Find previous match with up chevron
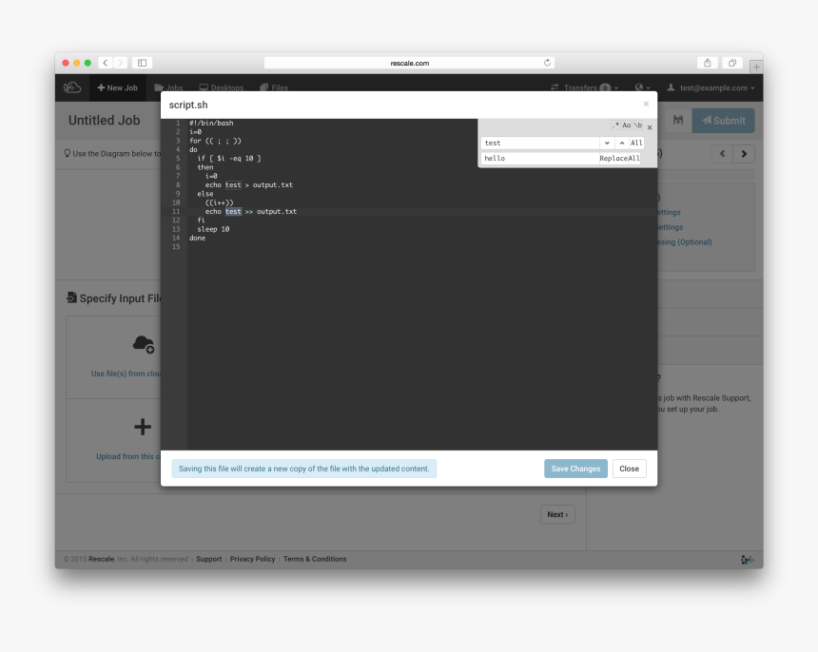The width and height of the screenshot is (818, 652). tap(622, 143)
